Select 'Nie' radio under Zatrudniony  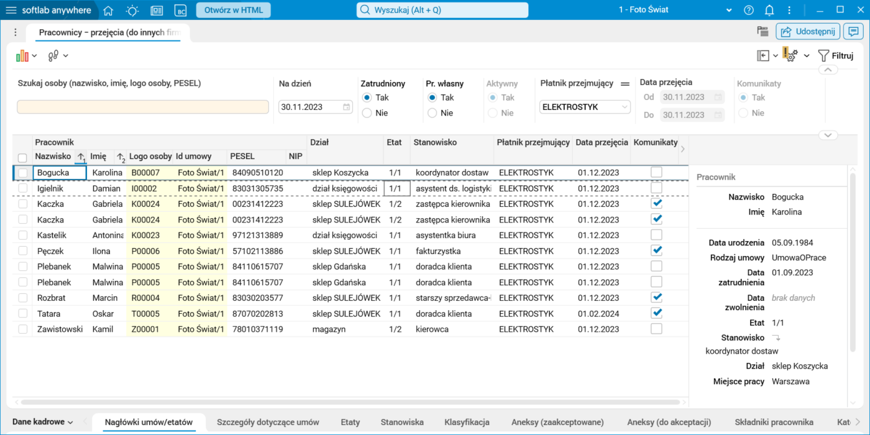coord(367,113)
